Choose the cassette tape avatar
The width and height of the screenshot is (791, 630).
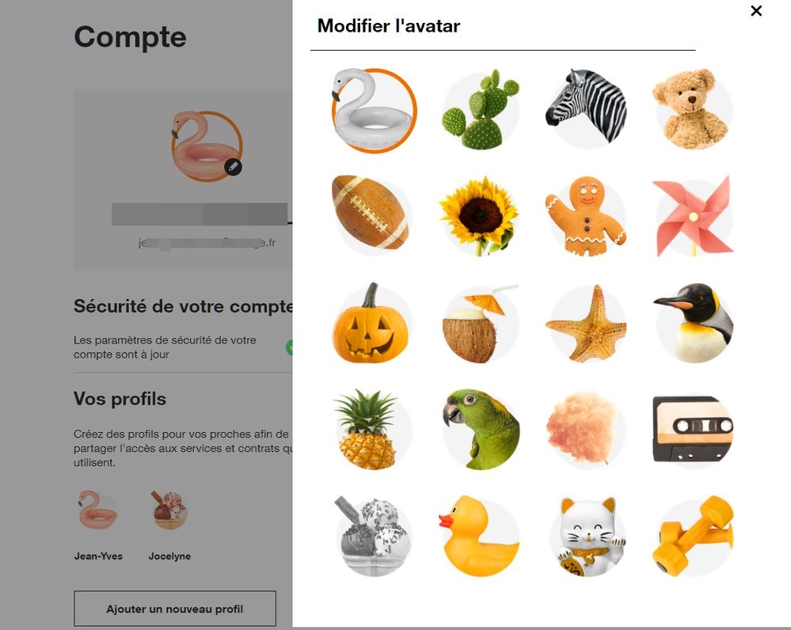point(693,429)
